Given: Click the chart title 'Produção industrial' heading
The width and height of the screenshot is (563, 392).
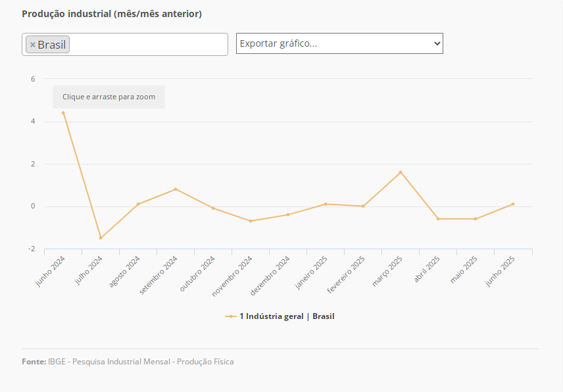Looking at the screenshot, I should tap(112, 14).
